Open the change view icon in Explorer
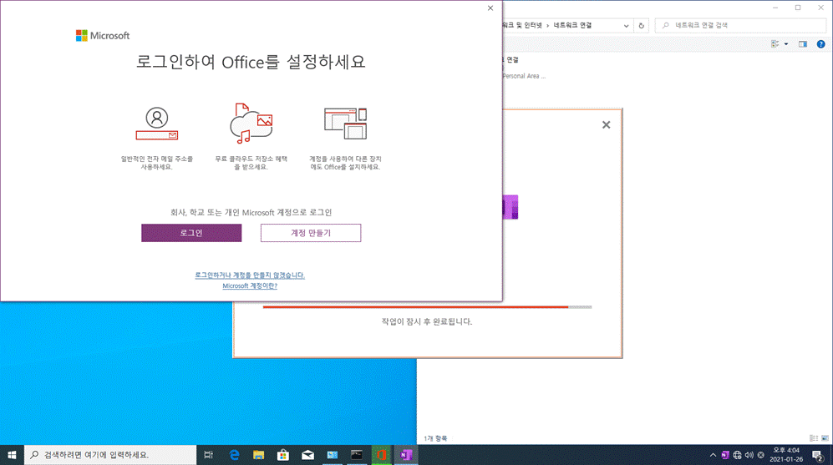 tap(775, 44)
